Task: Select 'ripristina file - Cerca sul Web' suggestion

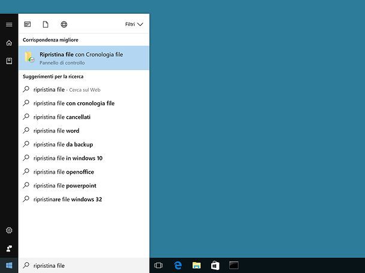Action: [84, 89]
